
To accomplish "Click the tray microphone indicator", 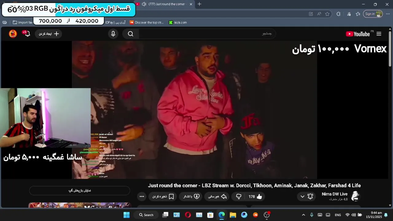I will pyautogui.click(x=312, y=215).
